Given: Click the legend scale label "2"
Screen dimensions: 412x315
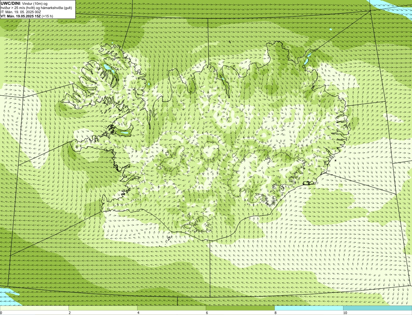Looking at the screenshot, I should click(x=70, y=313).
